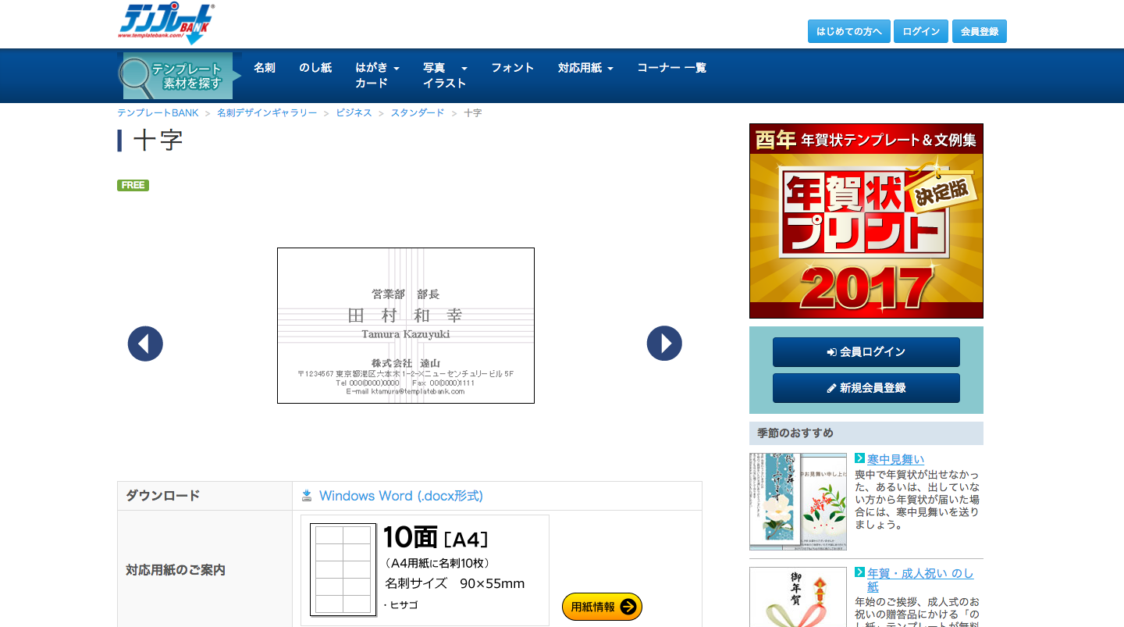Screen dimensions: 1124x627
Task: Click the 10面 [A4] heading text
Action: 436,537
